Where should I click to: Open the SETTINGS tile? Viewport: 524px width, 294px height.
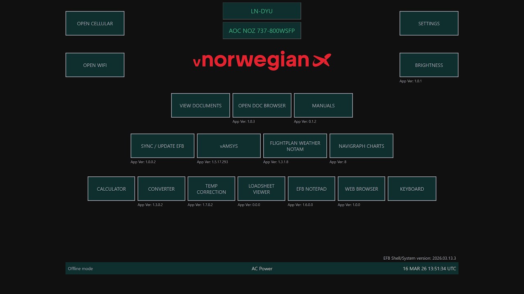pyautogui.click(x=429, y=23)
